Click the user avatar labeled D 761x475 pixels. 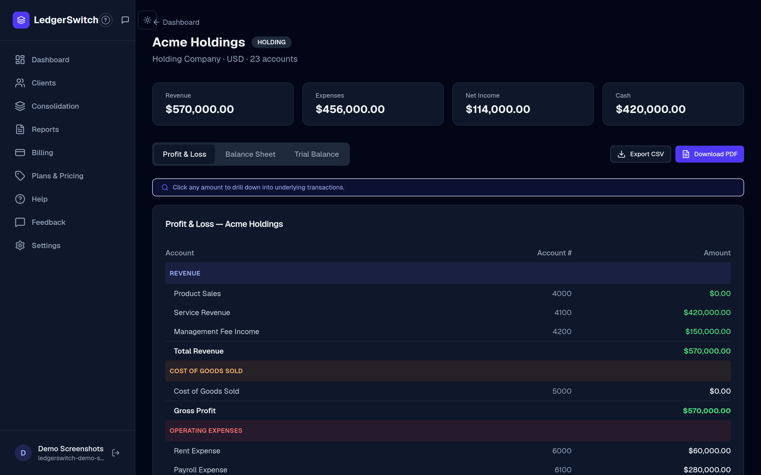coord(23,453)
